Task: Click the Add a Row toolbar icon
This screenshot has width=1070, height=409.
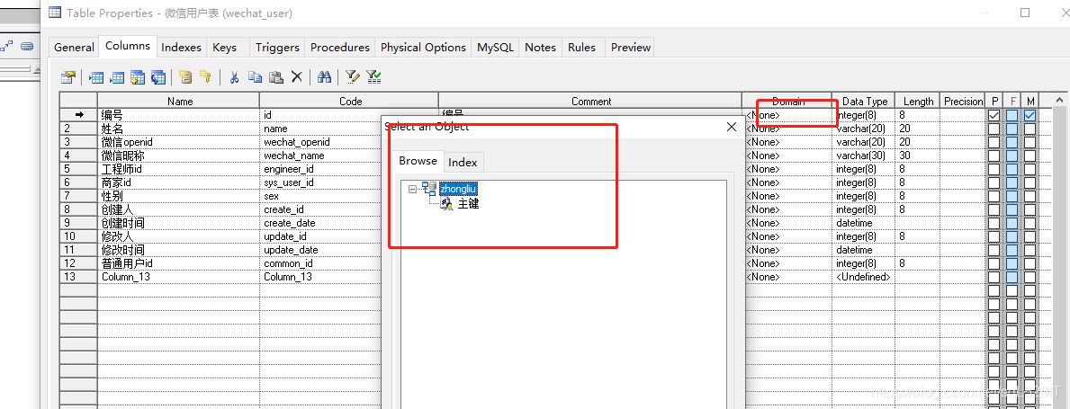Action: click(117, 77)
